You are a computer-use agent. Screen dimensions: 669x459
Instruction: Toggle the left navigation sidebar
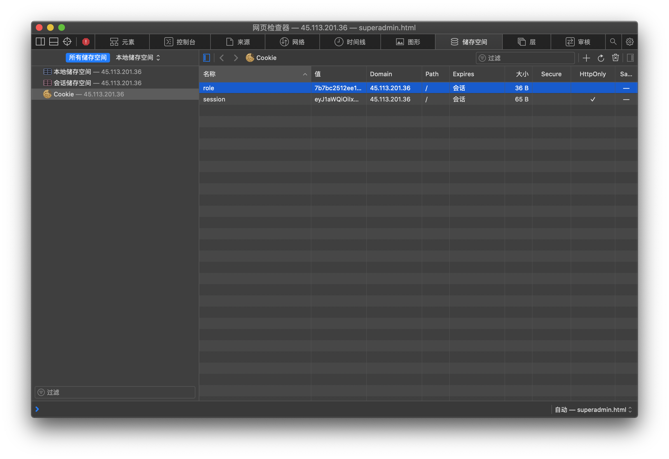tap(207, 58)
